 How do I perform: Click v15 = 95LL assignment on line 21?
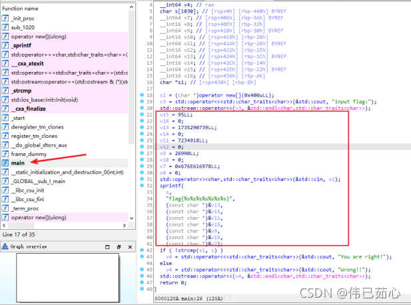[x=176, y=115]
